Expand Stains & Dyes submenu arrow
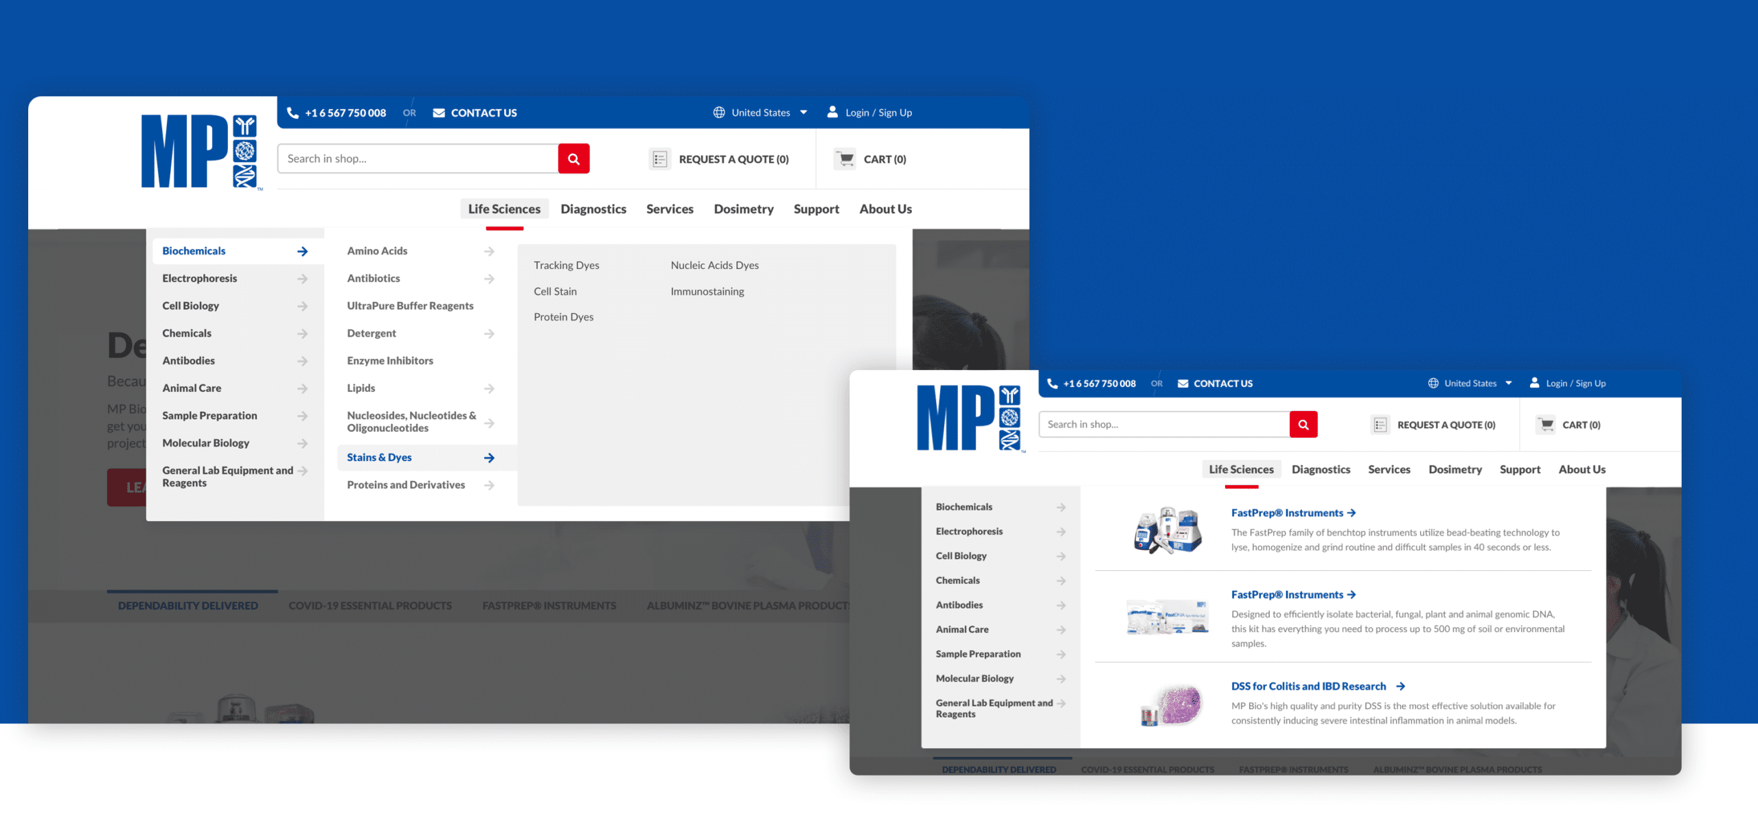The width and height of the screenshot is (1758, 827). [x=489, y=458]
